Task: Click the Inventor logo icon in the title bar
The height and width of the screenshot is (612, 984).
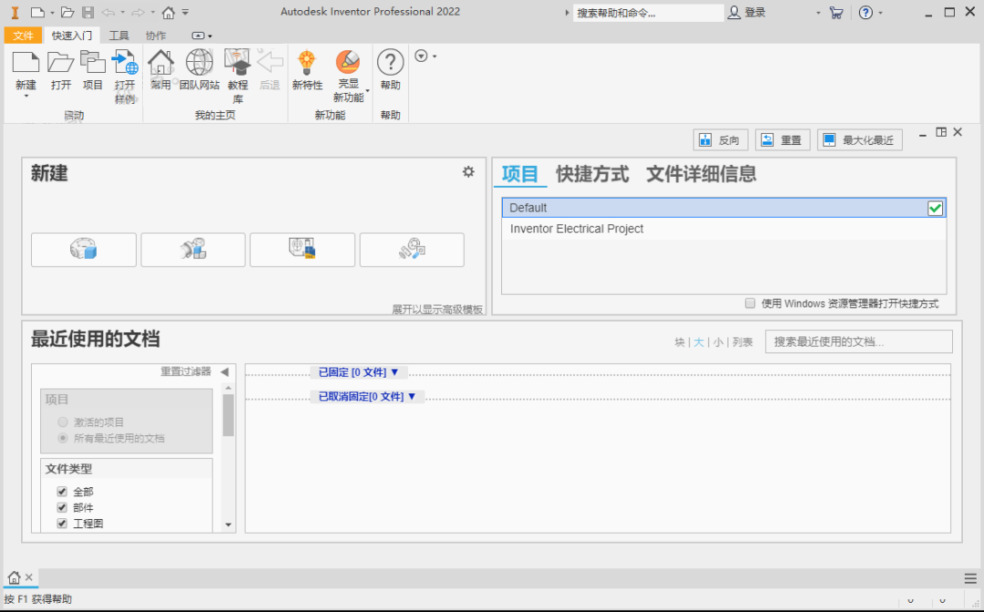Action: tap(15, 13)
